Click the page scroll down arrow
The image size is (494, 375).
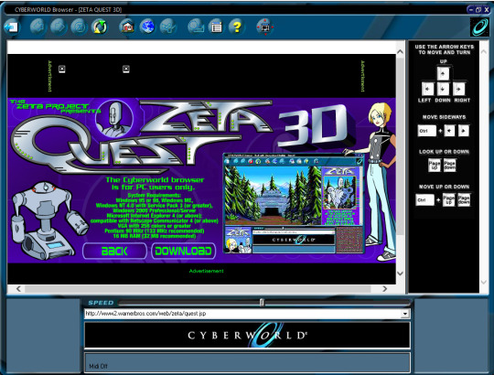pos(400,273)
